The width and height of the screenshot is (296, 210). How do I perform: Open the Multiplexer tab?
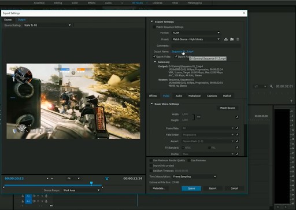coord(194,95)
